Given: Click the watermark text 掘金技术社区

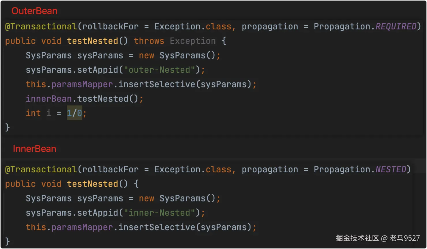Looking at the screenshot, I should [x=357, y=238].
